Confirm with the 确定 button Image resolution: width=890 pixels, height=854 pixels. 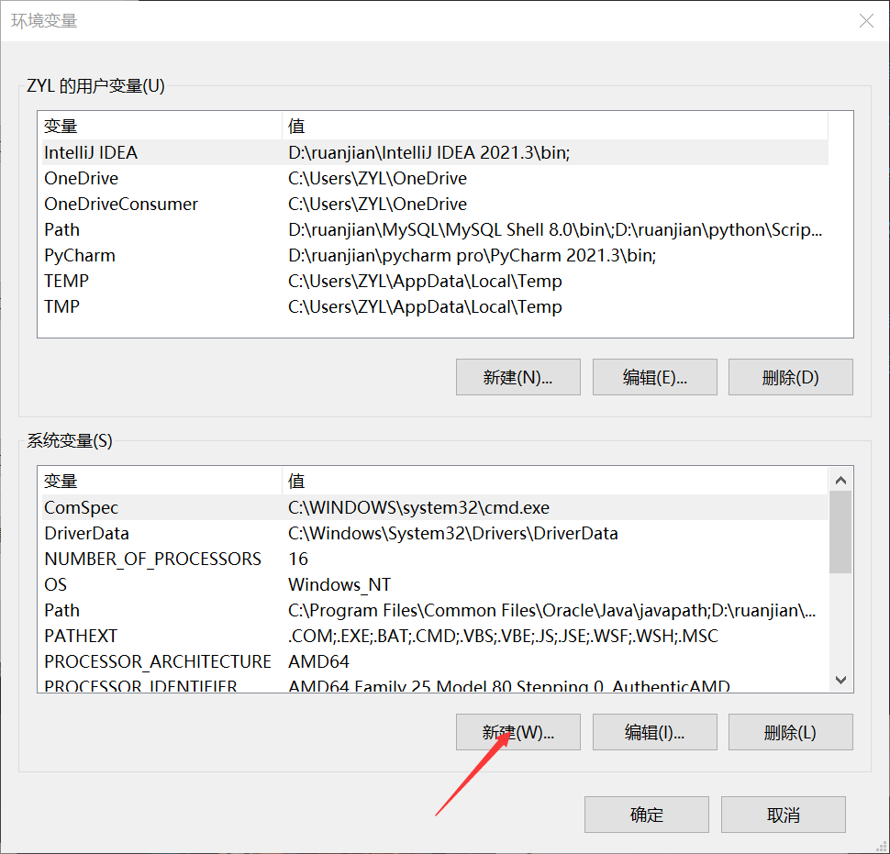click(646, 815)
